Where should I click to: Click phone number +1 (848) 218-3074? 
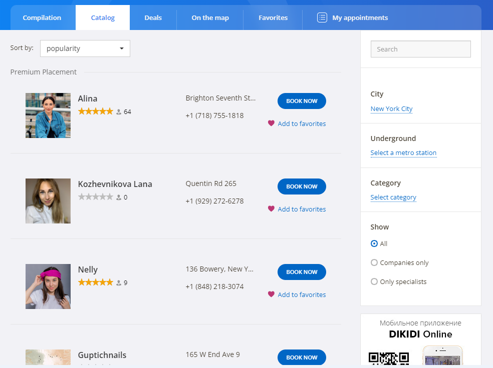click(215, 286)
